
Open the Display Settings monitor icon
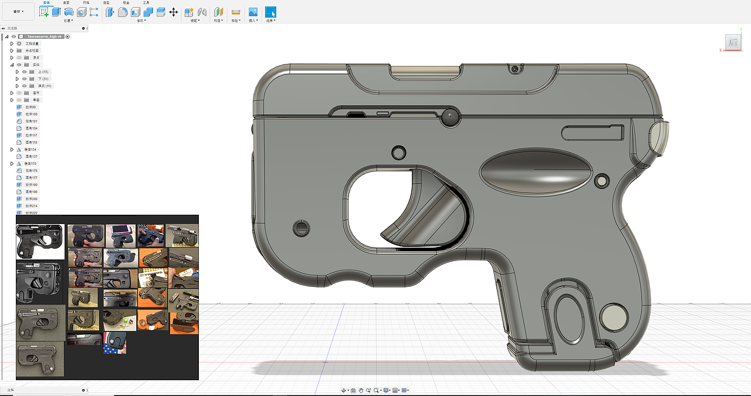[x=385, y=390]
